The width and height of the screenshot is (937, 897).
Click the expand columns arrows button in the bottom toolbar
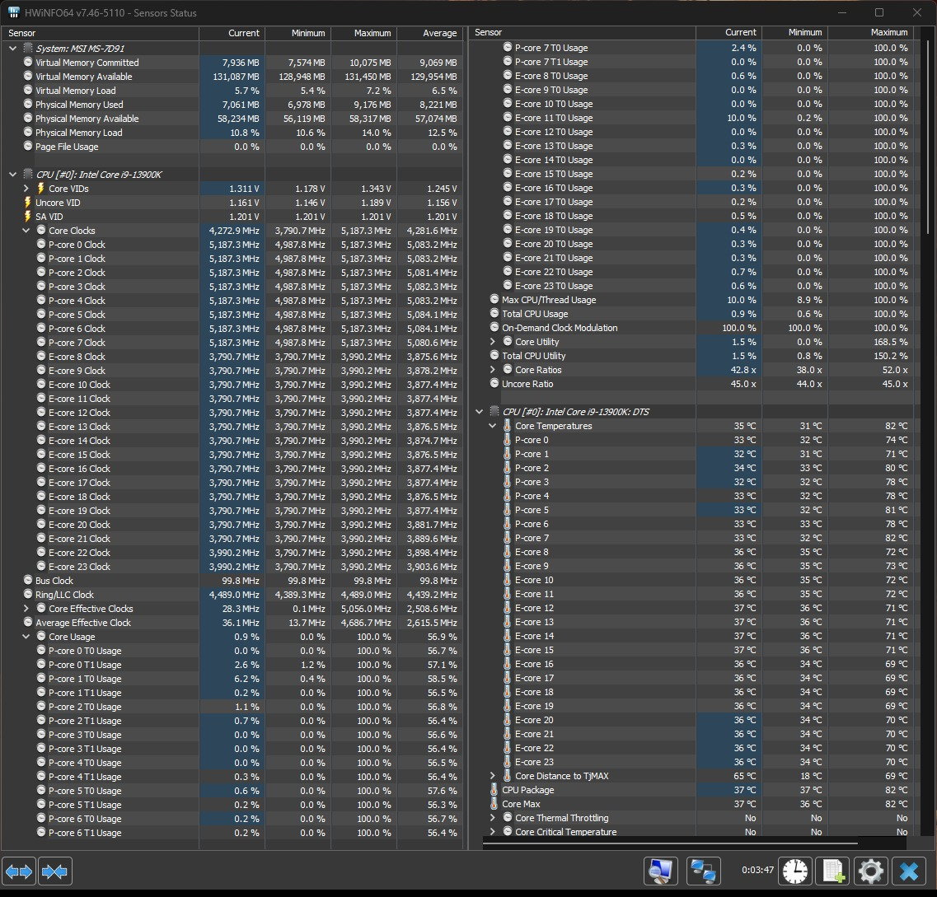(19, 871)
